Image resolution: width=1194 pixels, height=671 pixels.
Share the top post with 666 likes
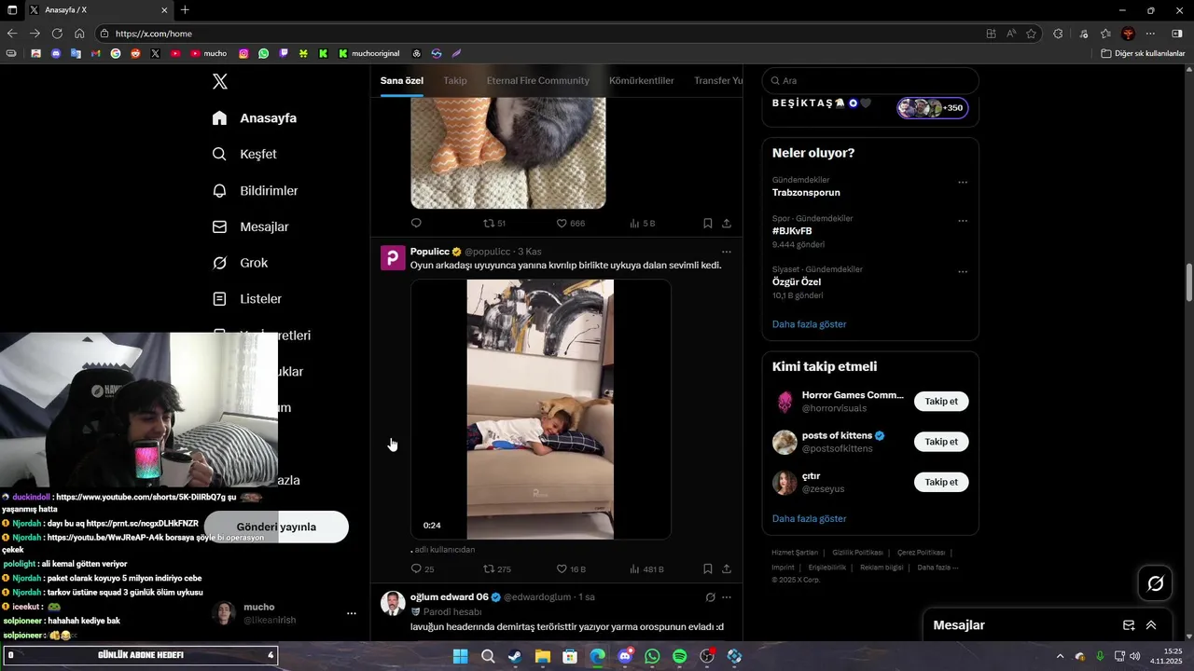pos(727,224)
